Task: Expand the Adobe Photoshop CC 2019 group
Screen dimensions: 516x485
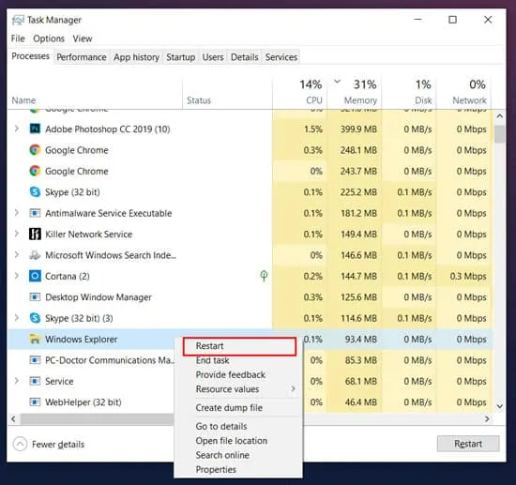Action: point(17,129)
